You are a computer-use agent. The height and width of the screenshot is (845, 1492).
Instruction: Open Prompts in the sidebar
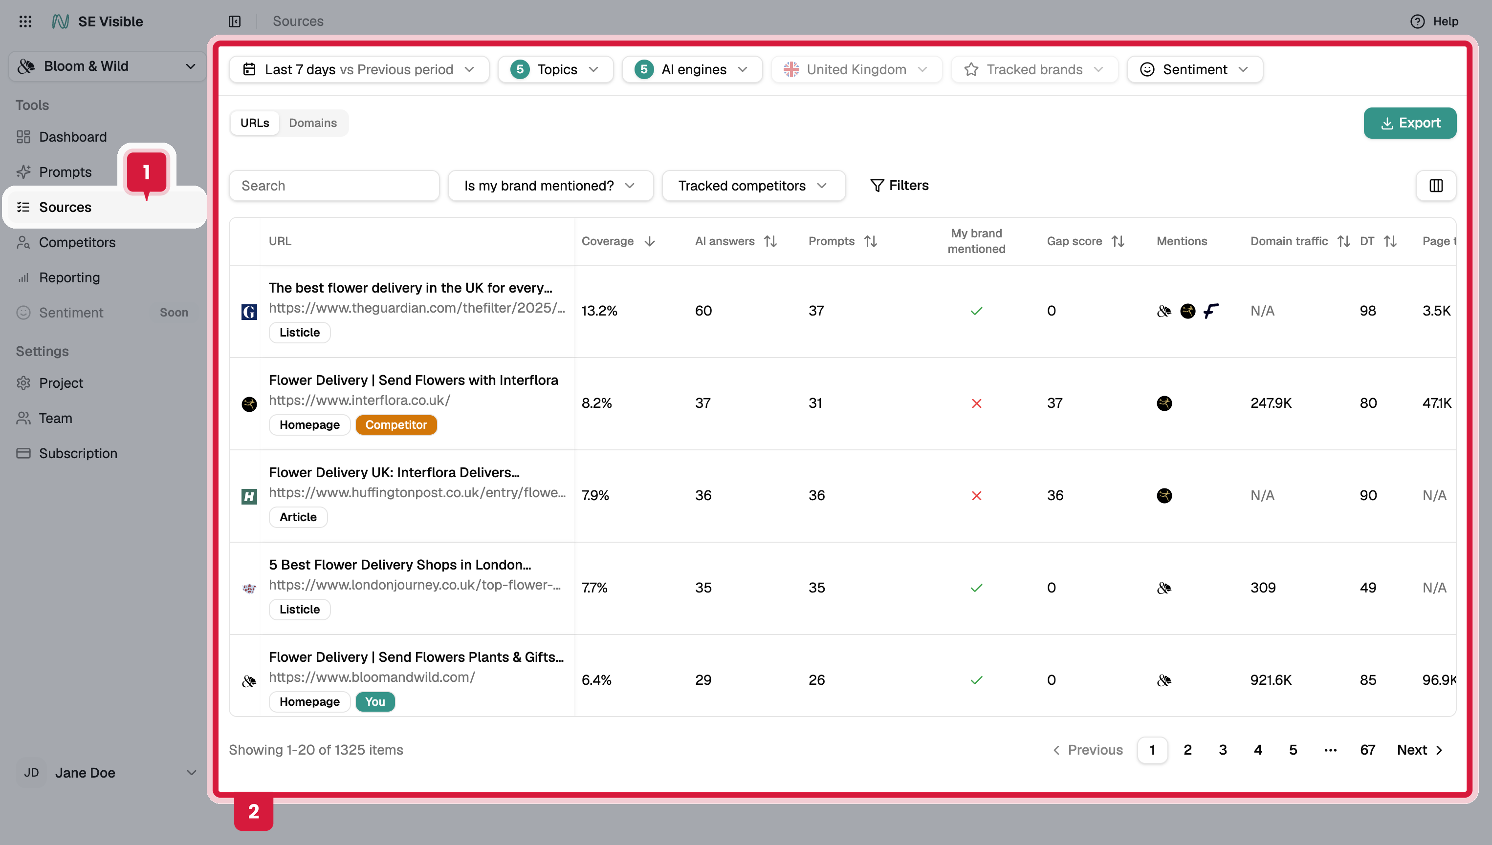[64, 172]
